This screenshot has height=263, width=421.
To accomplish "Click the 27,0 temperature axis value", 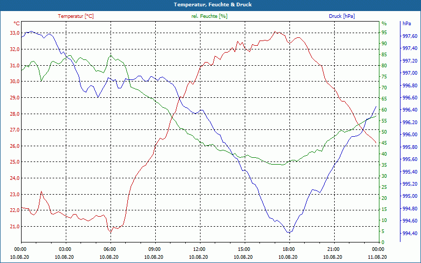I will click(x=15, y=129).
